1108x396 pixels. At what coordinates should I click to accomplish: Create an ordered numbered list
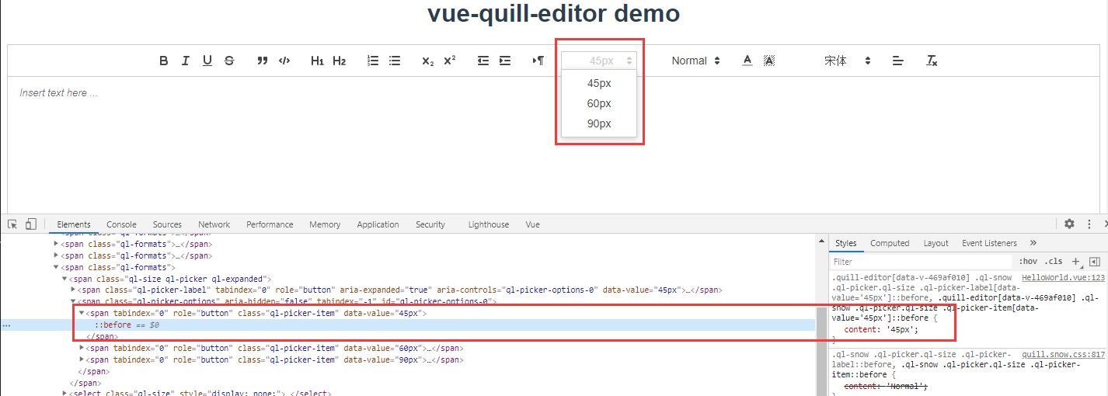pos(373,61)
